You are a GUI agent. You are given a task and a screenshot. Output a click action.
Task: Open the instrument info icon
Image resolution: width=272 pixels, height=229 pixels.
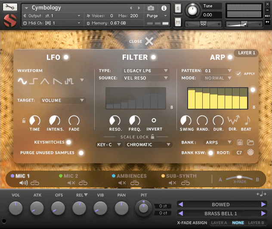pos(164,8)
